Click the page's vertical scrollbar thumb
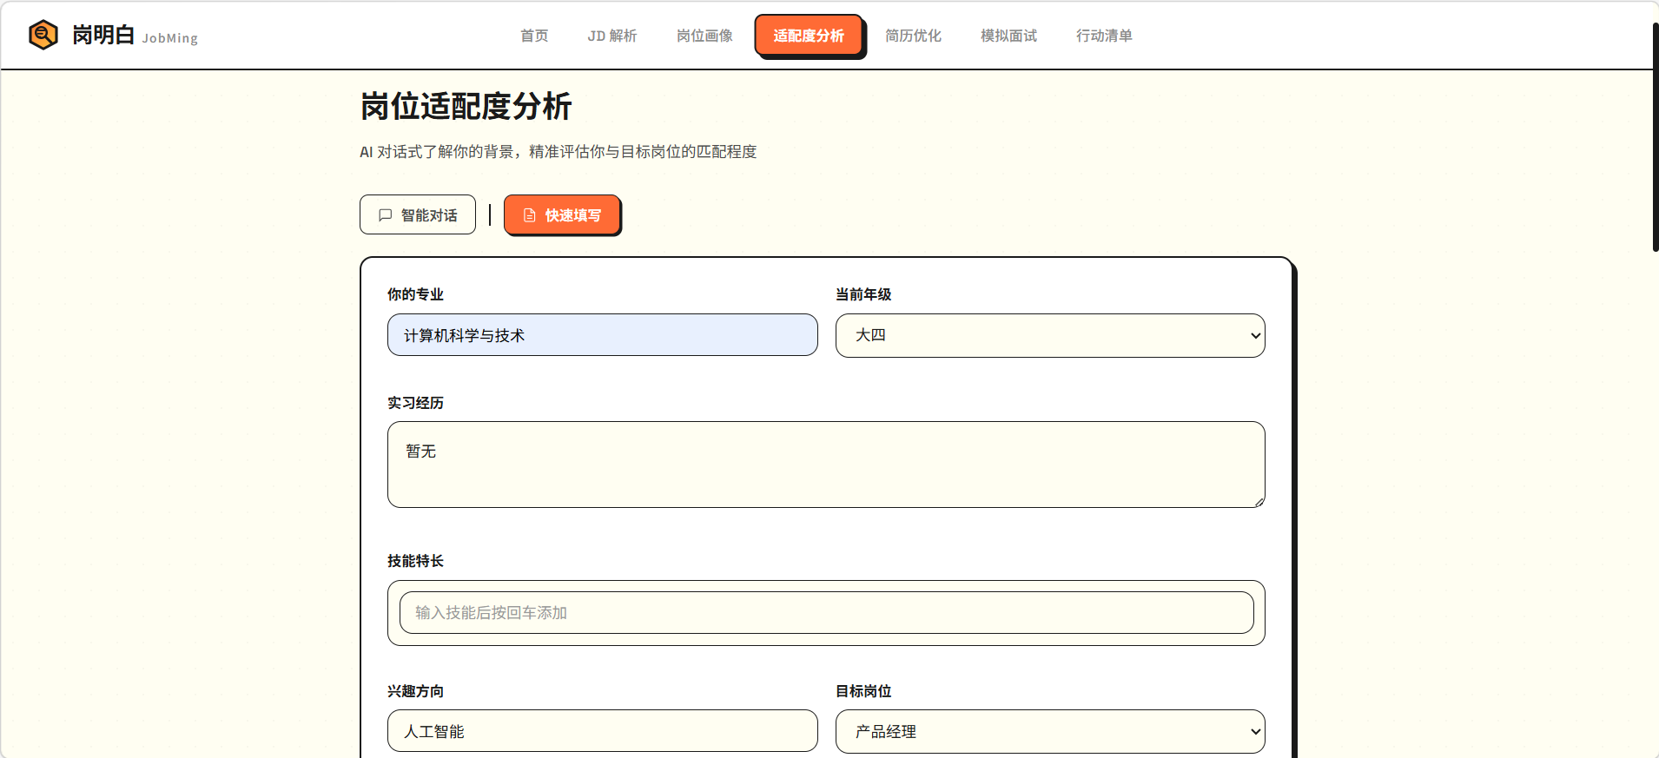Image resolution: width=1659 pixels, height=758 pixels. [x=1655, y=139]
